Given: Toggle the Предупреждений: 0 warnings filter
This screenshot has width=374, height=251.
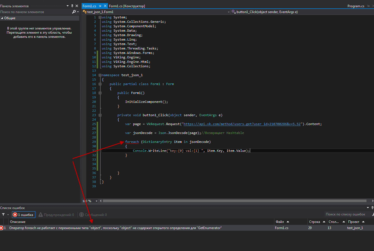Looking at the screenshot, I should coord(56,215).
